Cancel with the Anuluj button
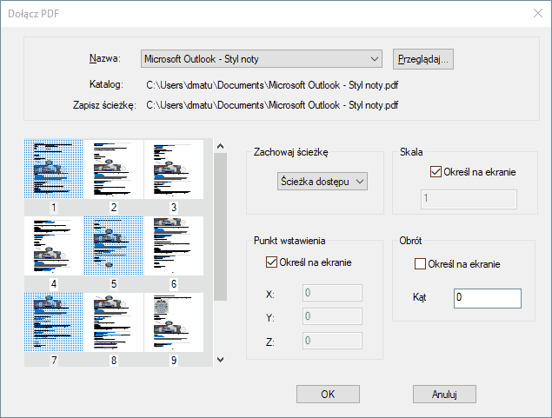 coord(444,394)
